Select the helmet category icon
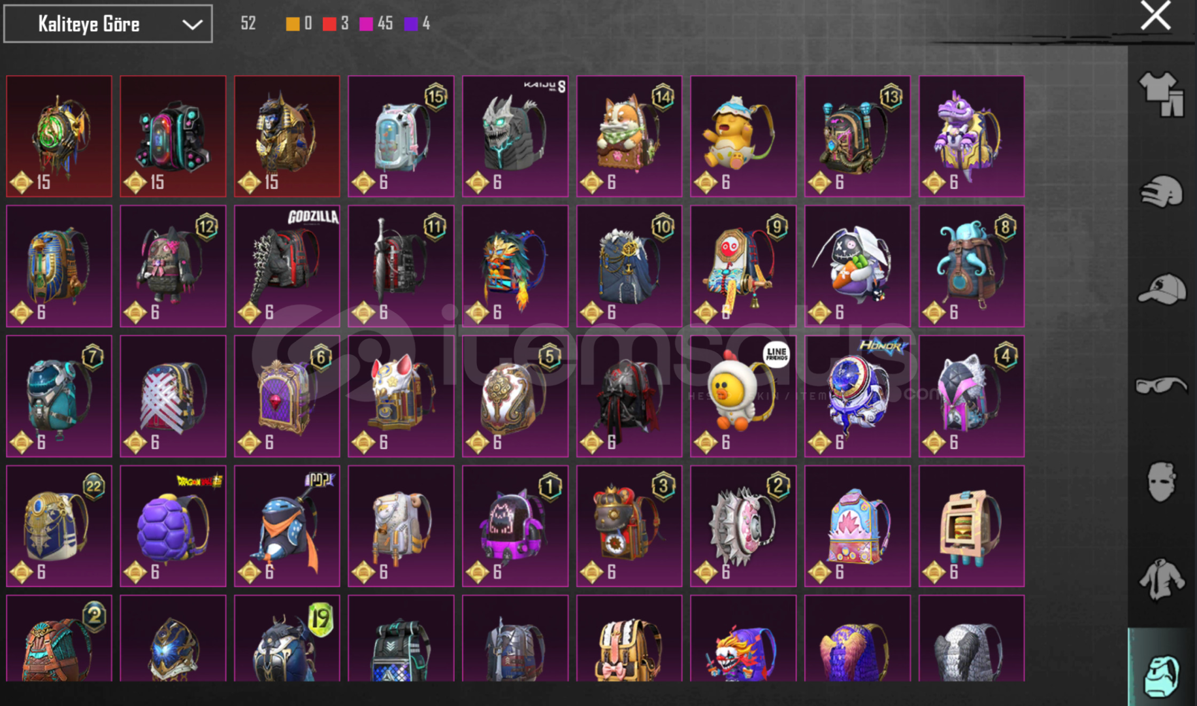This screenshot has width=1197, height=706. click(1161, 192)
